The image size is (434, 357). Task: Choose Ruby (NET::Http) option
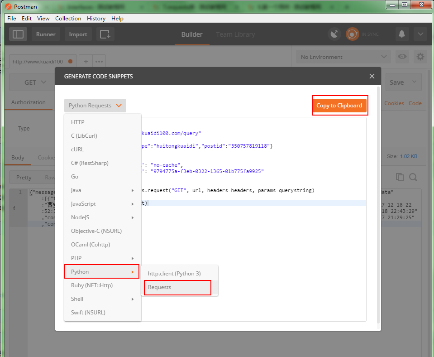[x=102, y=285]
